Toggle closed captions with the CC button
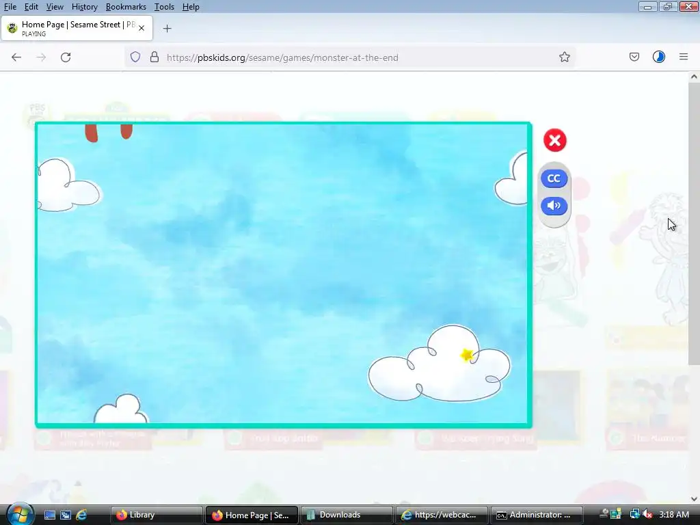 (x=554, y=178)
